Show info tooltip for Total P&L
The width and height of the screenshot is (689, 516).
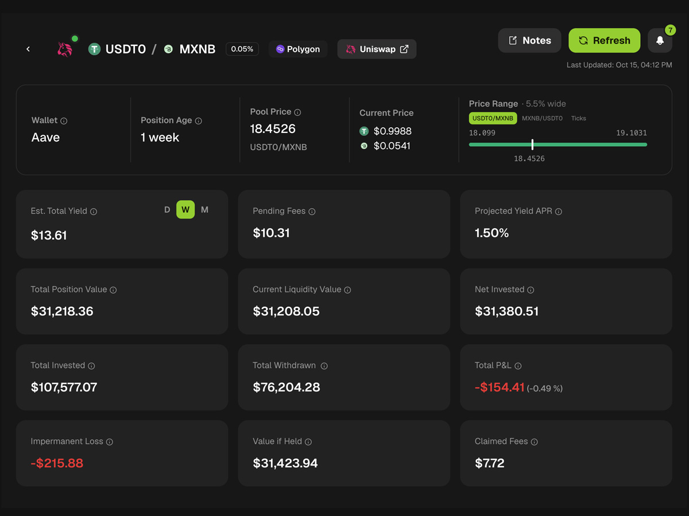point(518,366)
